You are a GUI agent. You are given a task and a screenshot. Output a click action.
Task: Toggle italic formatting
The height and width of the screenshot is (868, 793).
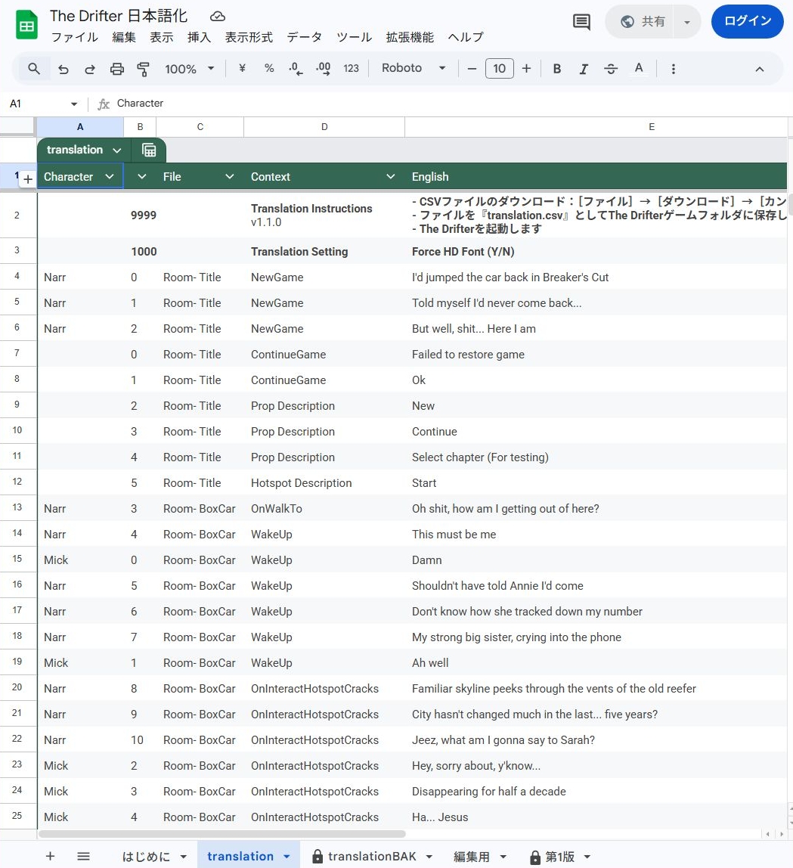[x=584, y=69]
